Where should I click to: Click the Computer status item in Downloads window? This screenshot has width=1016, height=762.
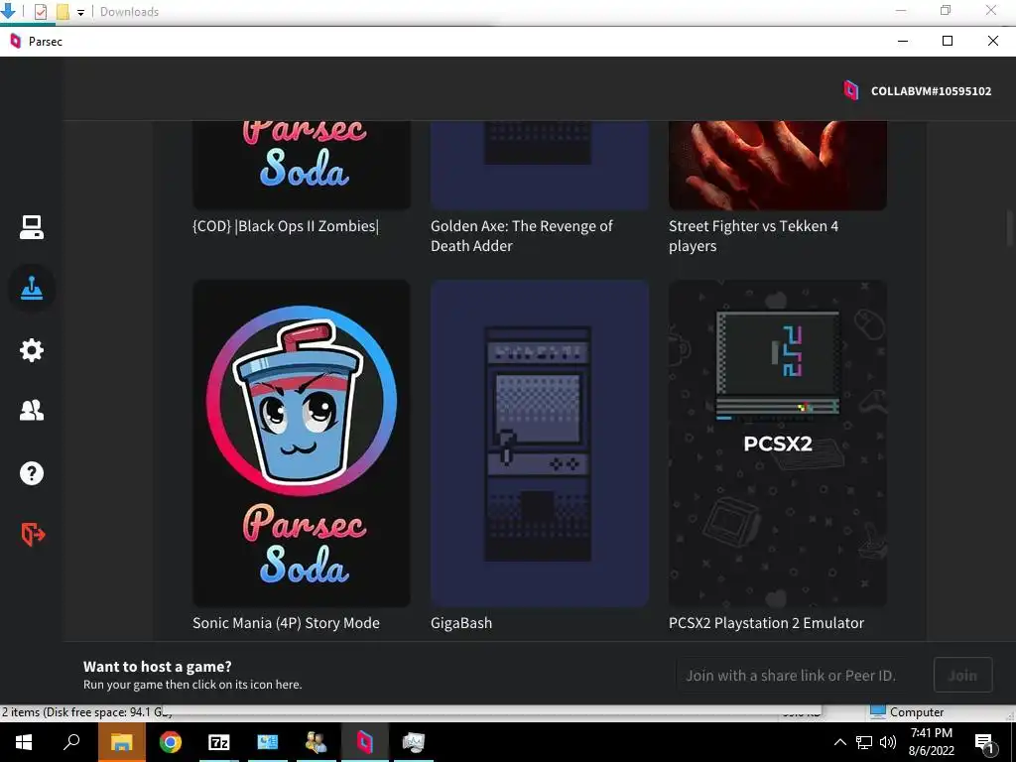point(907,712)
